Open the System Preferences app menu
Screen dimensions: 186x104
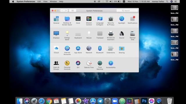(x=26, y=1)
